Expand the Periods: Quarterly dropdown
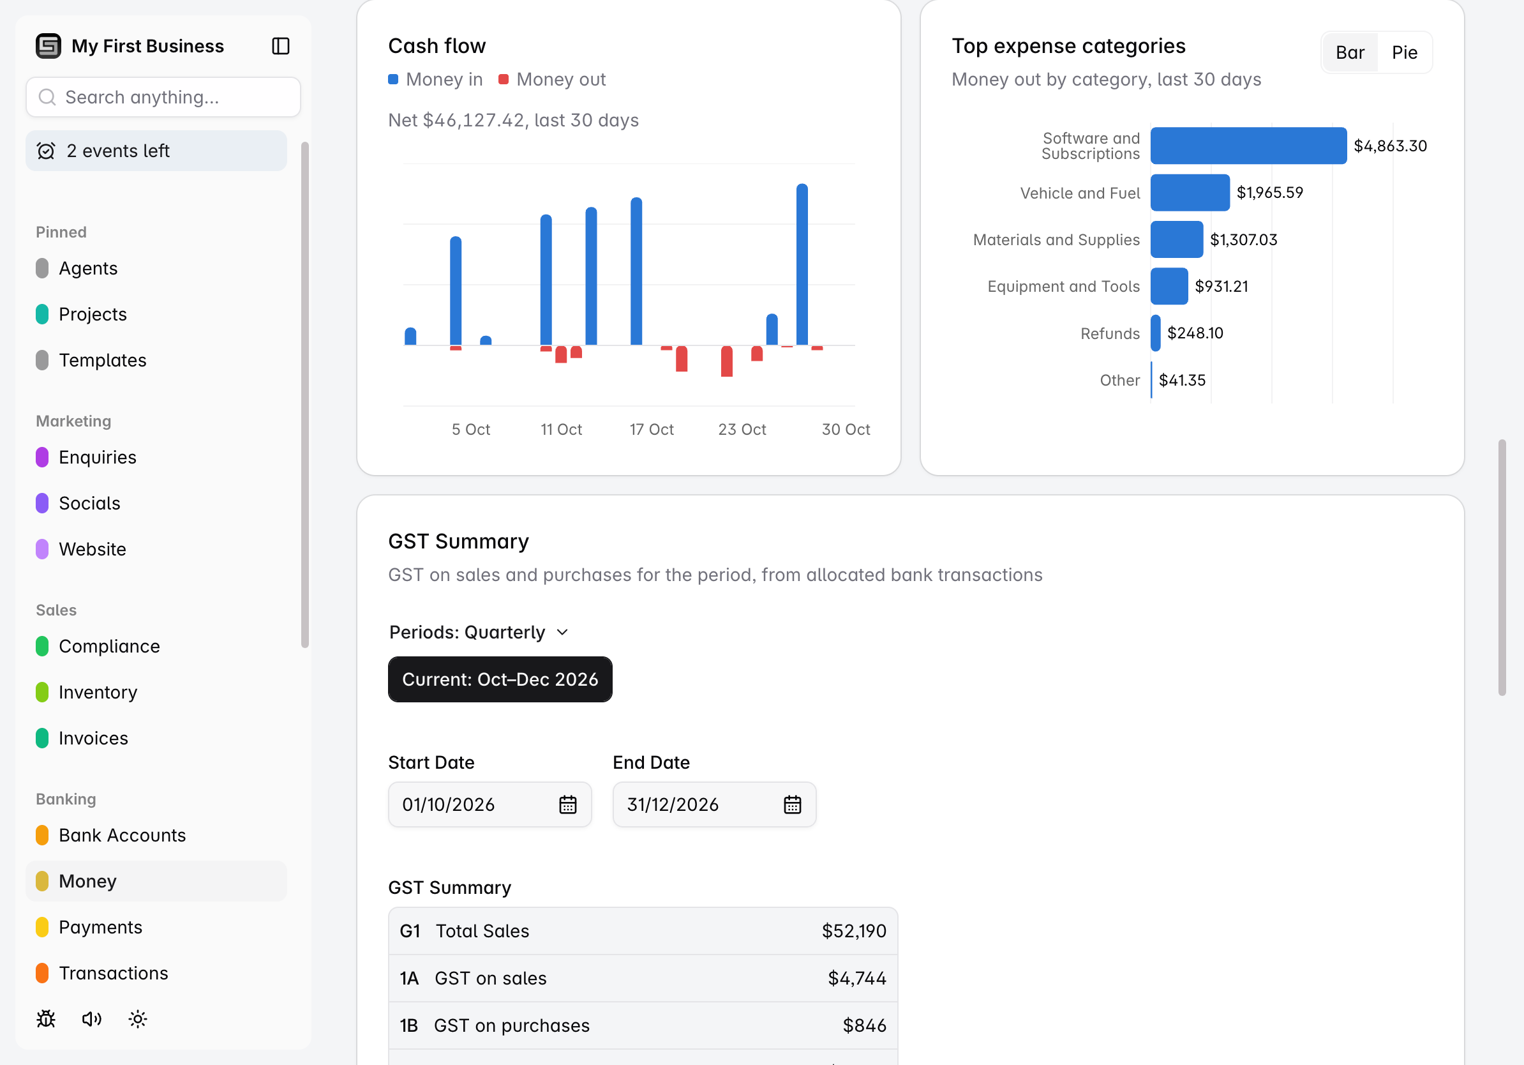Image resolution: width=1524 pixels, height=1065 pixels. pos(479,632)
